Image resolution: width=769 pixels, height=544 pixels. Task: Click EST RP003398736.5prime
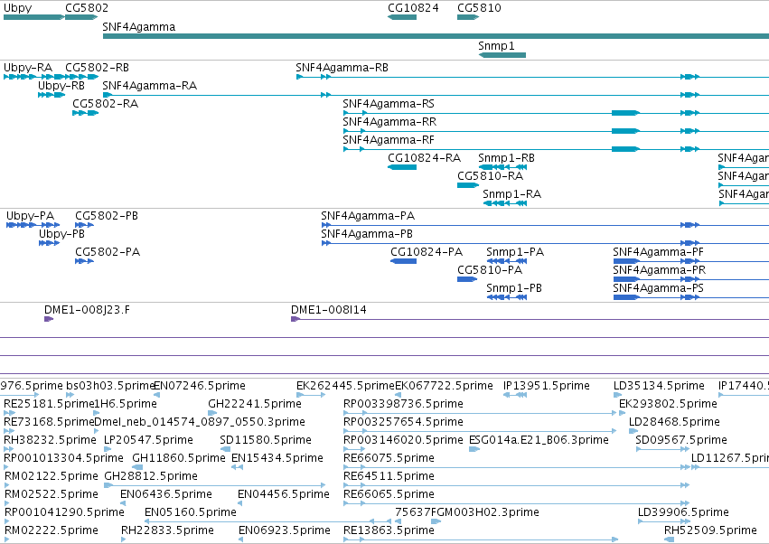pyautogui.click(x=403, y=404)
